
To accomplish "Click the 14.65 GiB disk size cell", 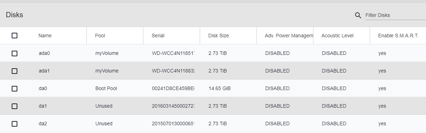I will 220,88.
